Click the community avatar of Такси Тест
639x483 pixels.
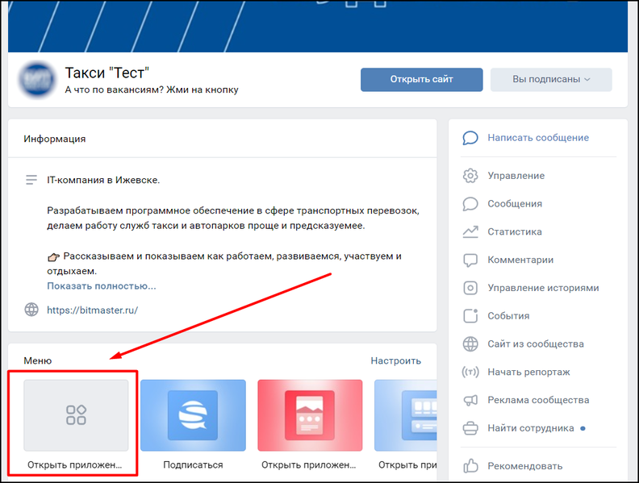pos(36,80)
